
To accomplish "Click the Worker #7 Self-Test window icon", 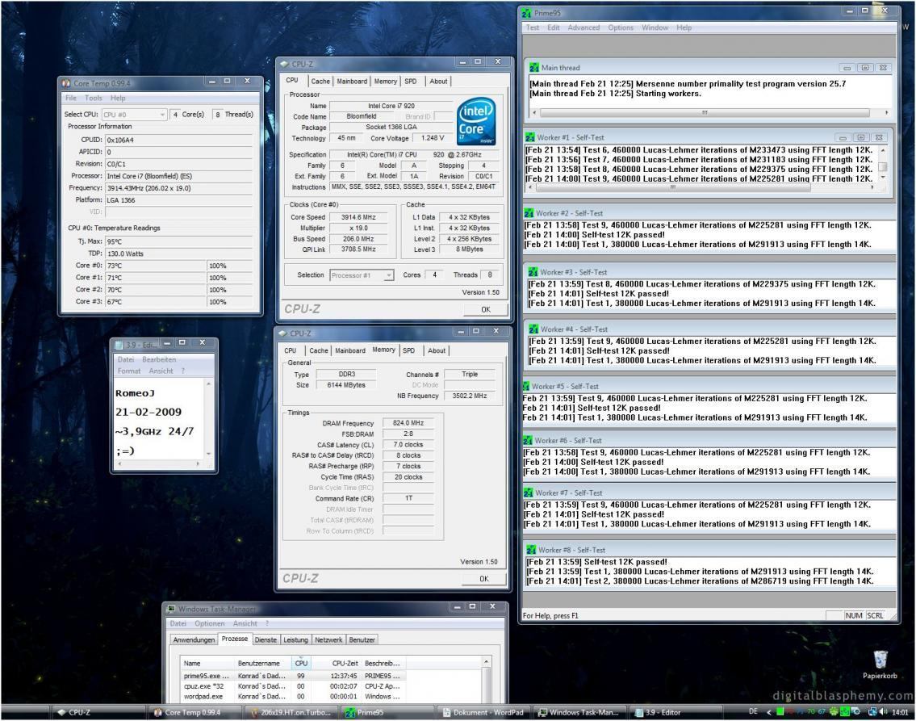I will (529, 493).
